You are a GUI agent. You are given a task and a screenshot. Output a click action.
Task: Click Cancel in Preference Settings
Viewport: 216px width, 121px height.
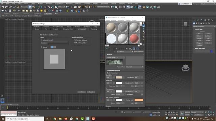click(x=91, y=92)
